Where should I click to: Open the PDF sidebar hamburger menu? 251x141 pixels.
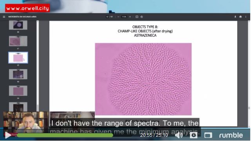(4, 17)
